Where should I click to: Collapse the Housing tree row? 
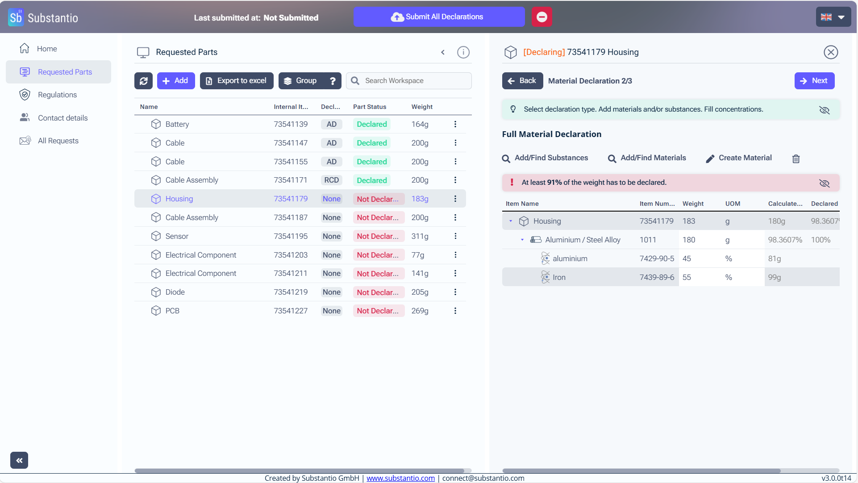pos(511,221)
